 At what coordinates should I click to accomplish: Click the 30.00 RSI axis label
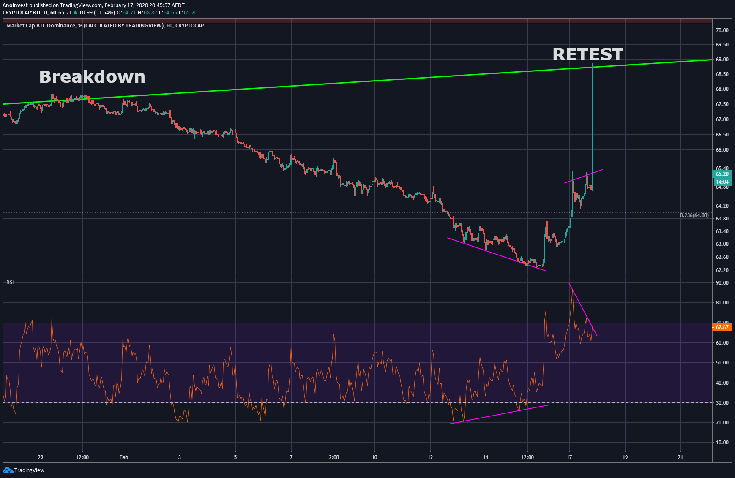tap(722, 403)
